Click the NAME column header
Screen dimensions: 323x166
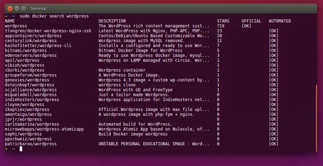10,21
